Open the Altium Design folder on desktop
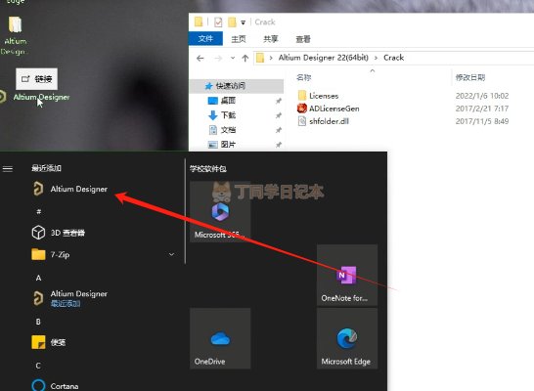This screenshot has width=534, height=391. tap(15, 36)
